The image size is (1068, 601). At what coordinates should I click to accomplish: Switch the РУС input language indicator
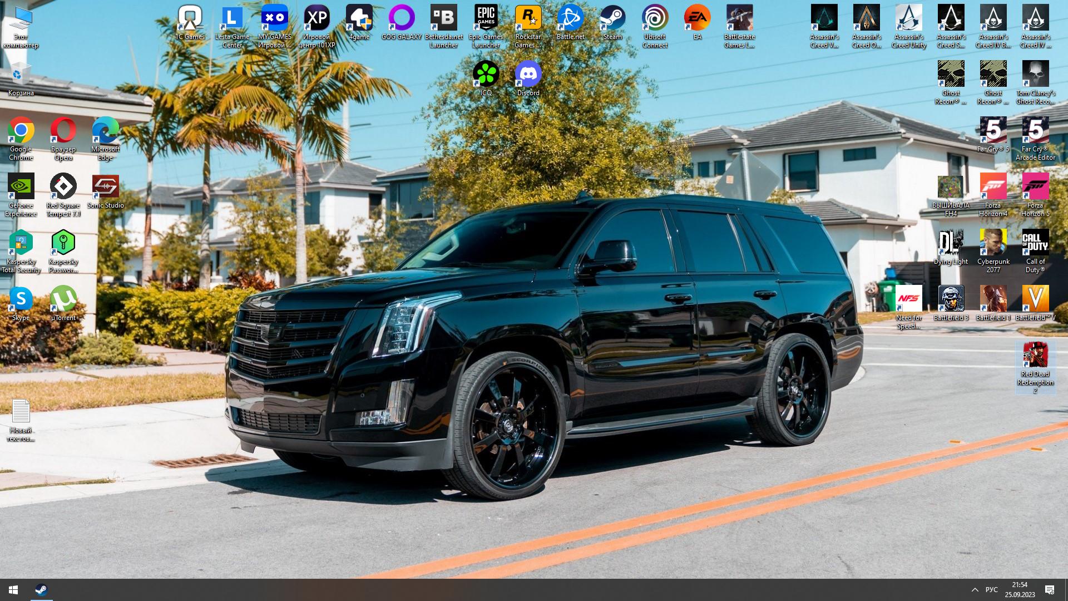[991, 590]
